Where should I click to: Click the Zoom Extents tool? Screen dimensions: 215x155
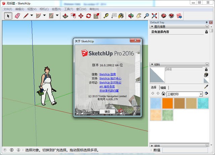click(x=155, y=15)
